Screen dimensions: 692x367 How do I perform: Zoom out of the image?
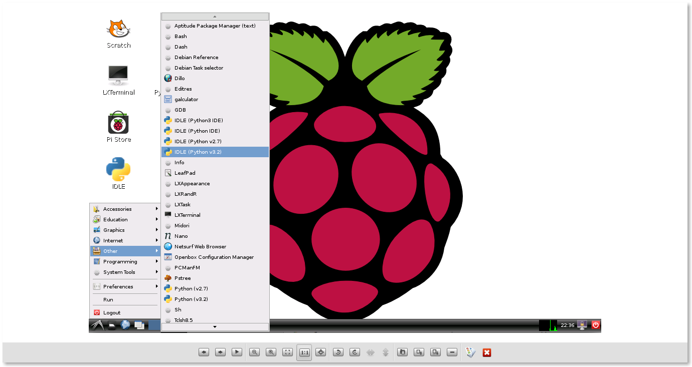tap(254, 352)
